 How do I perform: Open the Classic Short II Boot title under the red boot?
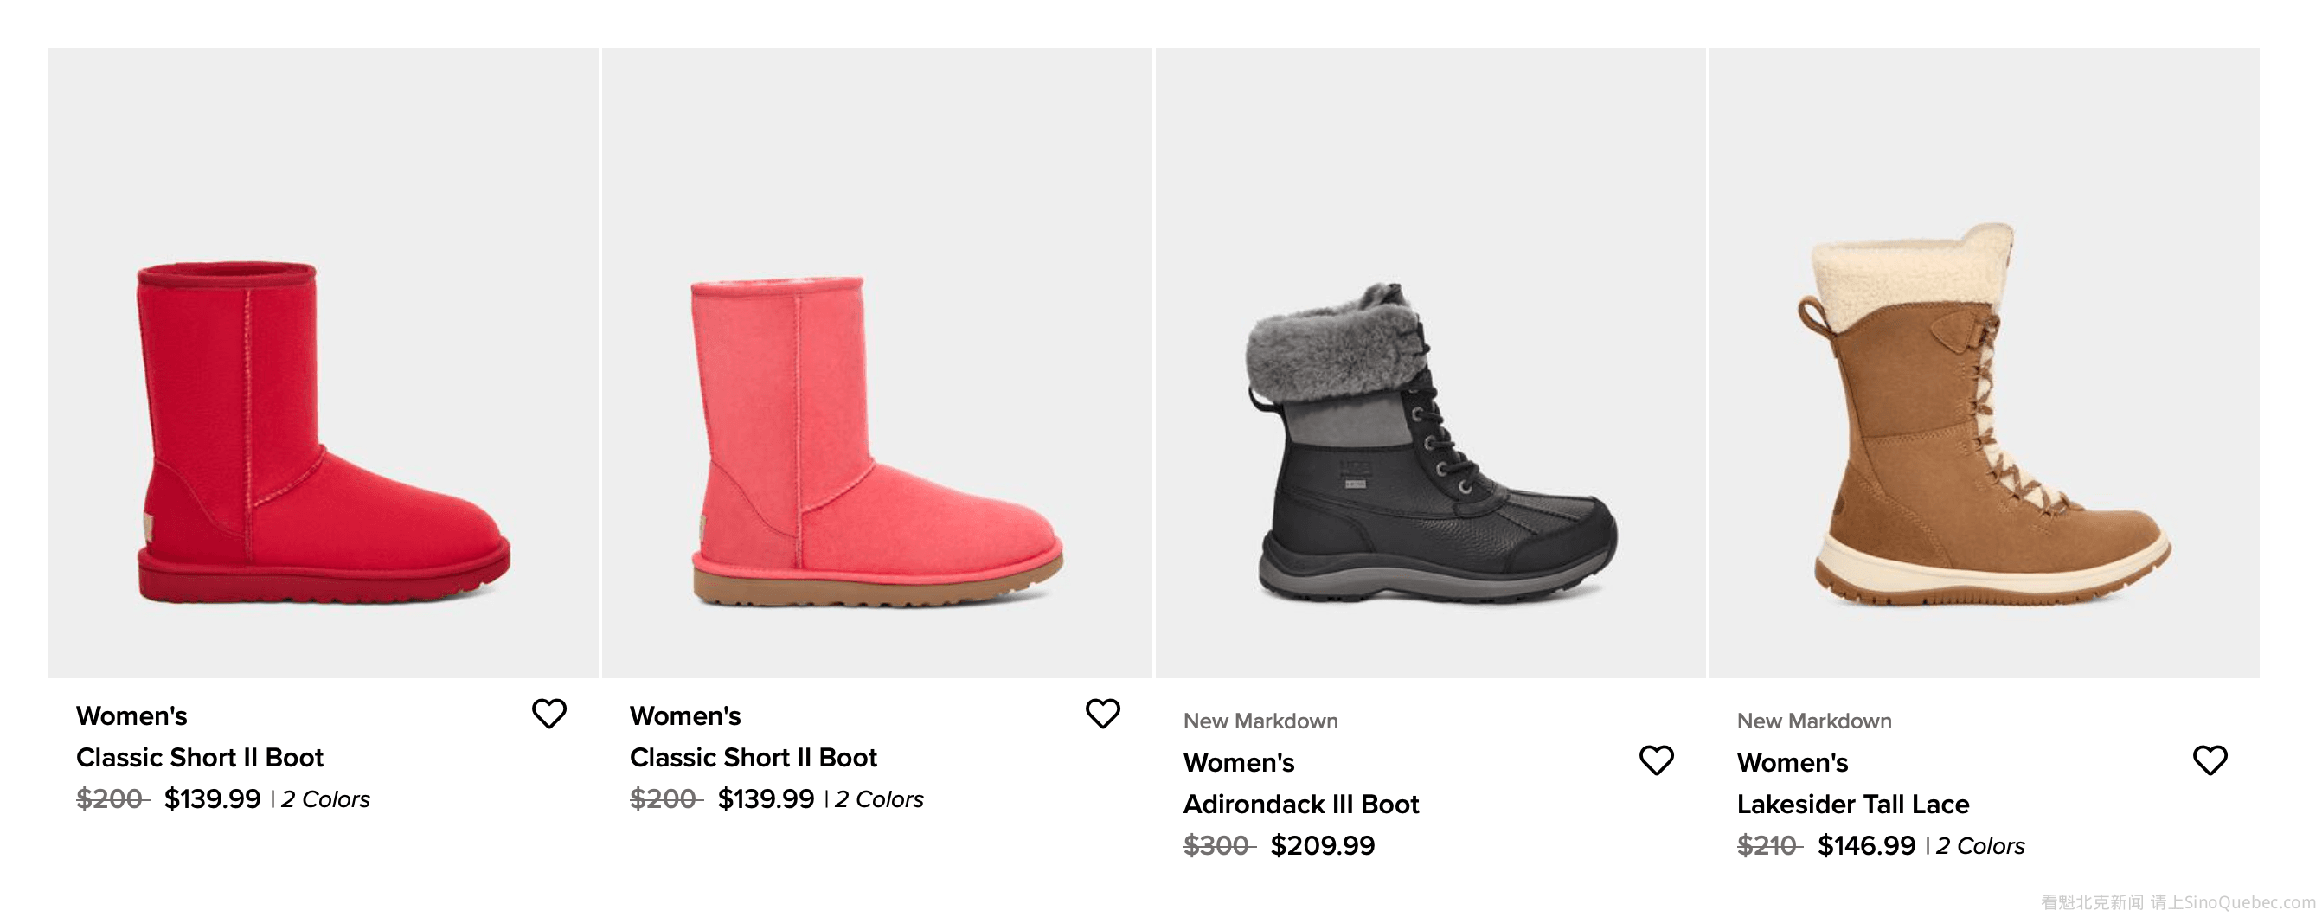coord(199,758)
